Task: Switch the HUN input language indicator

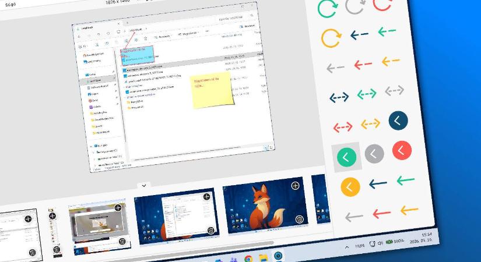Action: (x=360, y=246)
